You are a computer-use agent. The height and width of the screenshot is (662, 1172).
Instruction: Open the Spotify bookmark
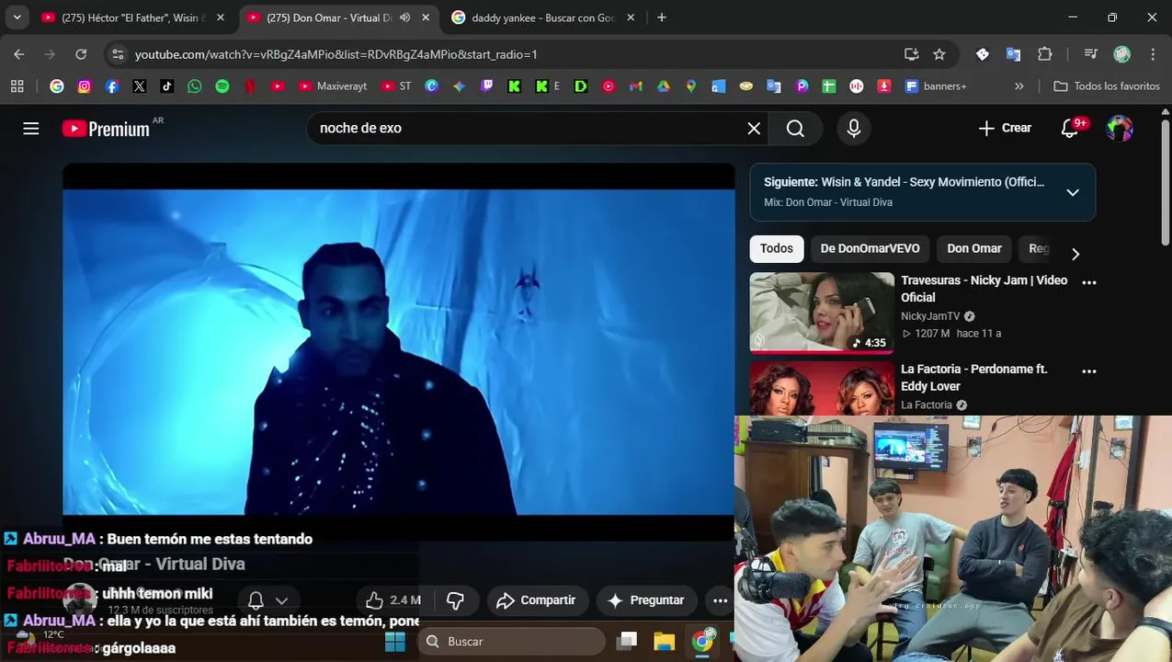click(222, 86)
